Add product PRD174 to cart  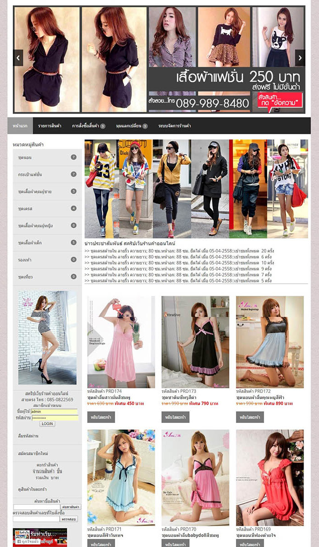101,417
